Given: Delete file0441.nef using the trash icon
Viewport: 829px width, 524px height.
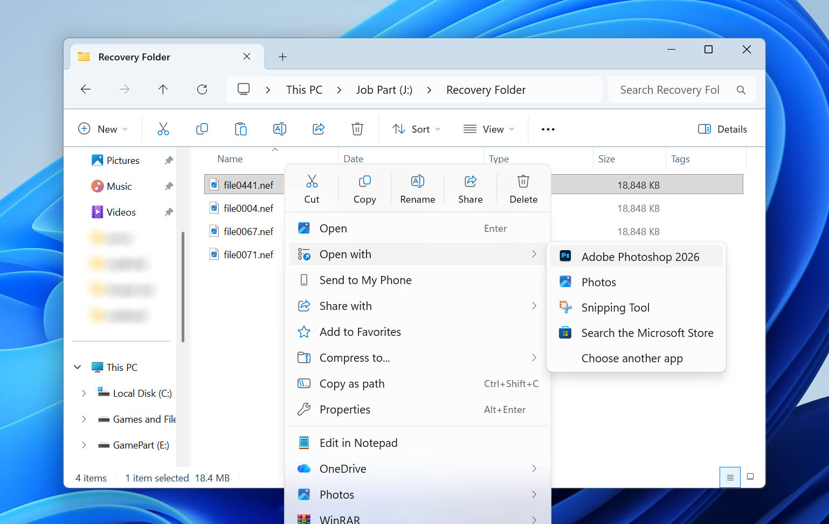Looking at the screenshot, I should [x=523, y=187].
